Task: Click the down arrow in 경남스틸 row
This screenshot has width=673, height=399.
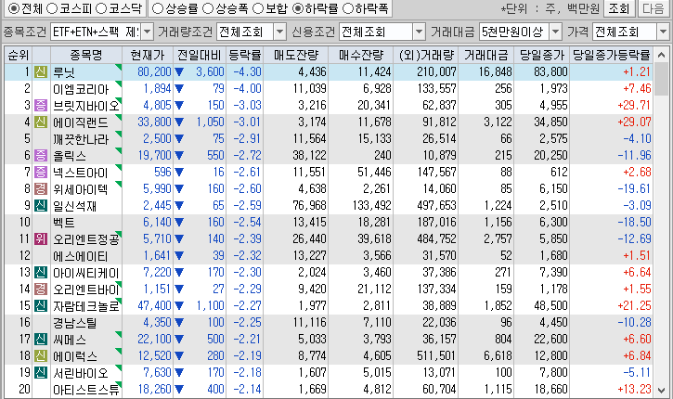Action: tap(179, 322)
